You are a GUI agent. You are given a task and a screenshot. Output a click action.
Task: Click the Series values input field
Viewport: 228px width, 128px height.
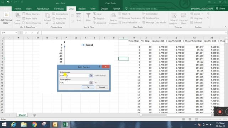[74, 83]
